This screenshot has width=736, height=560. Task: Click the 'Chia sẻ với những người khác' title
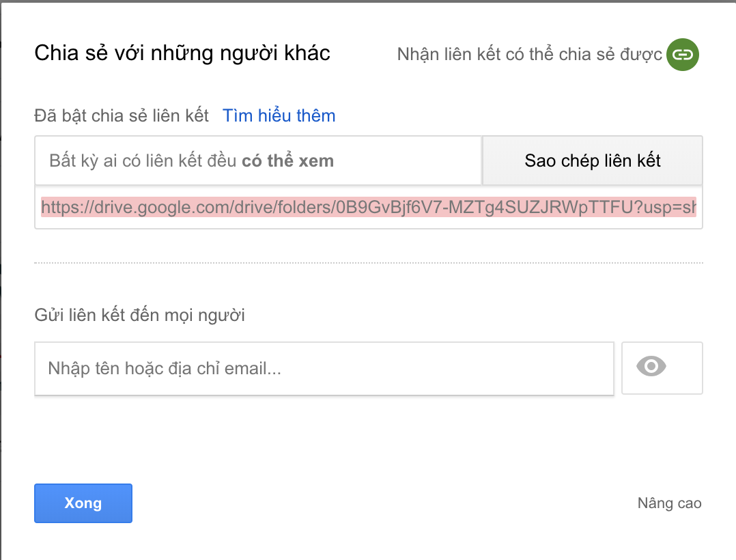[182, 53]
